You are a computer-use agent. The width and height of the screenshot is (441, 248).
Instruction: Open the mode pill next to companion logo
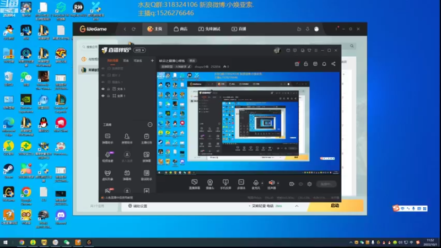[139, 50]
